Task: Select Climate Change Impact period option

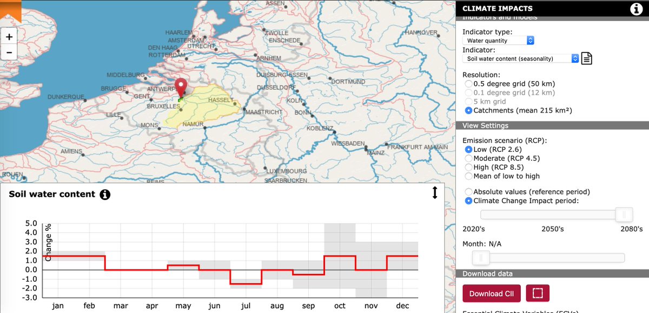Action: tap(469, 201)
